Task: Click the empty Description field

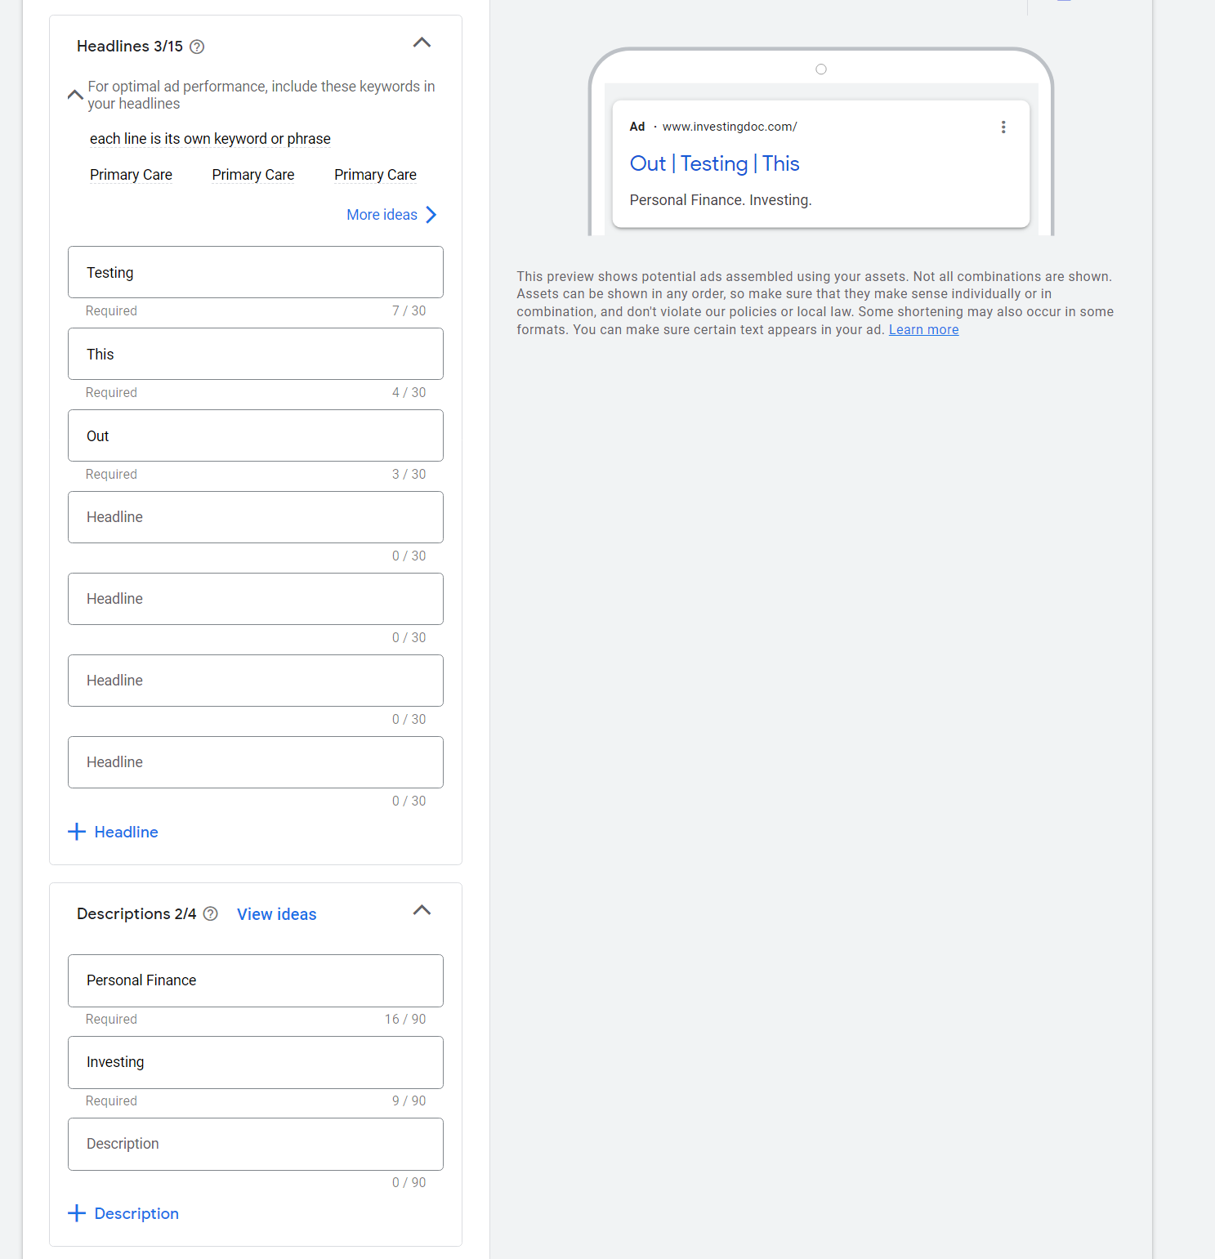Action: [255, 1144]
